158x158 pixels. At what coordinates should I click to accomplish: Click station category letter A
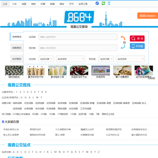[x=14, y=152]
